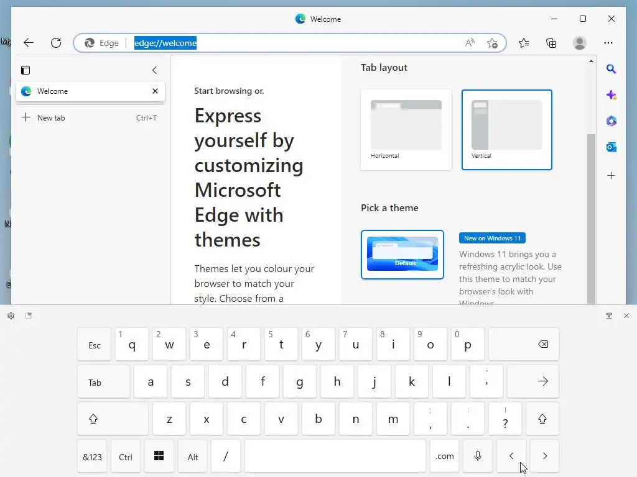
Task: Tap the Tab key on keyboard
Action: tap(104, 382)
